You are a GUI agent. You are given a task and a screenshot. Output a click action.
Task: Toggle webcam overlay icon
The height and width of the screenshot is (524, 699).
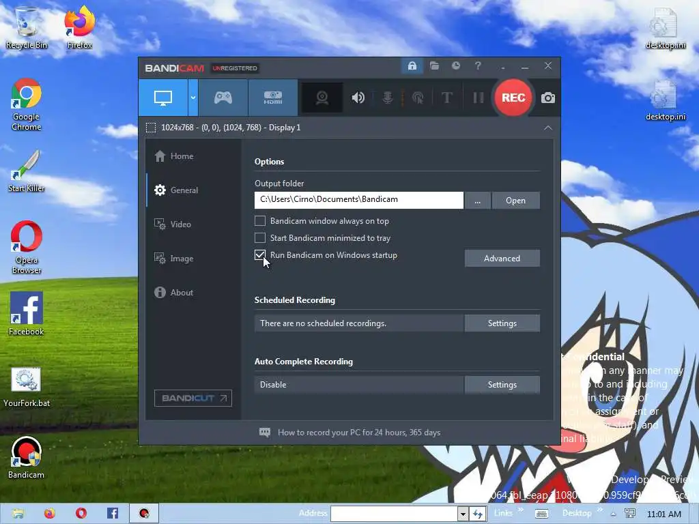click(x=322, y=98)
